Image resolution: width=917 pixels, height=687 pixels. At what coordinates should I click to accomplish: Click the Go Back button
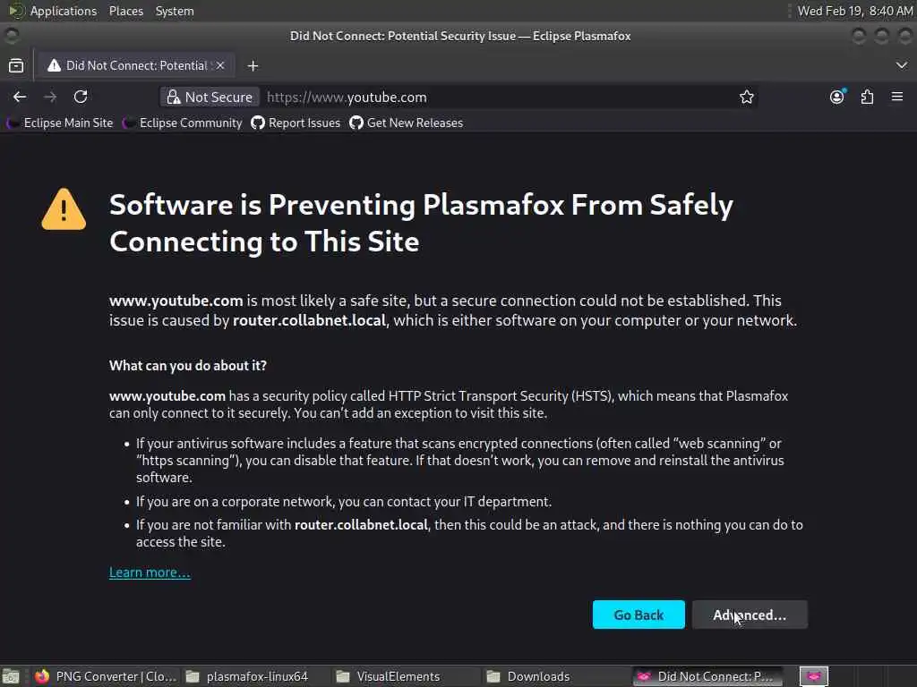point(638,615)
